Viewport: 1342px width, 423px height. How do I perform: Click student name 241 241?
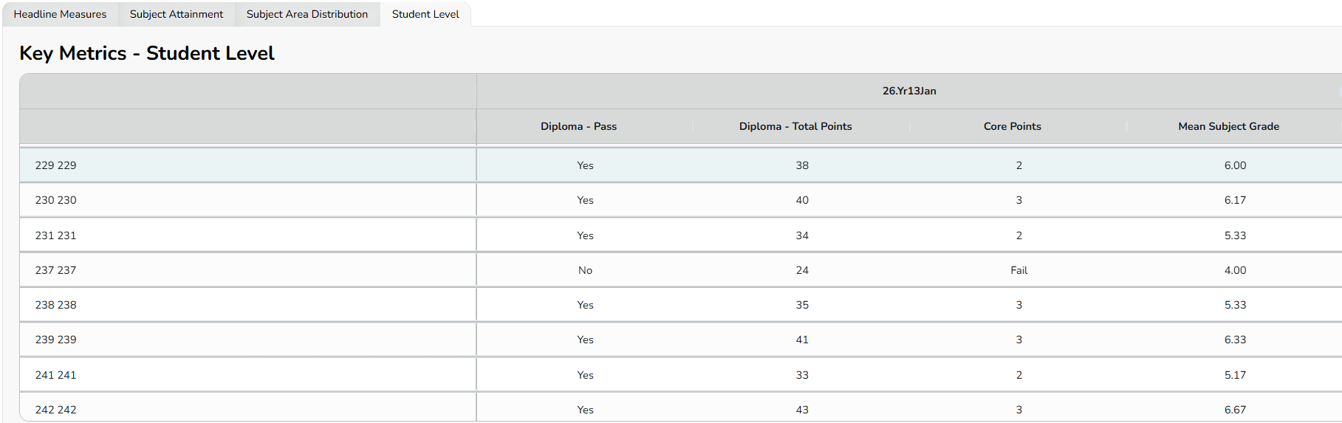56,375
